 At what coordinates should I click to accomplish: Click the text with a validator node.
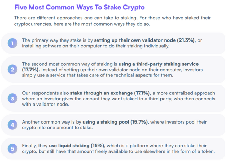coord(45,104)
